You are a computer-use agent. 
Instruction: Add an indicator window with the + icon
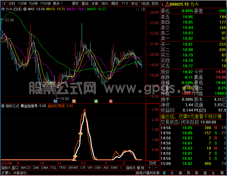coord(149,168)
